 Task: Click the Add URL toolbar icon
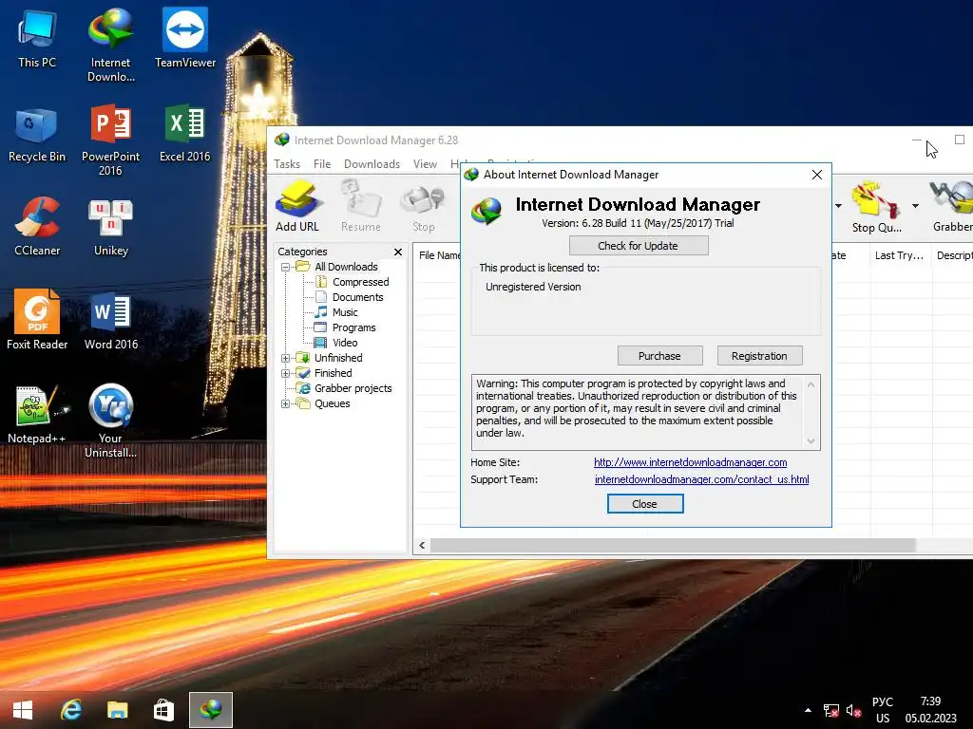point(297,206)
